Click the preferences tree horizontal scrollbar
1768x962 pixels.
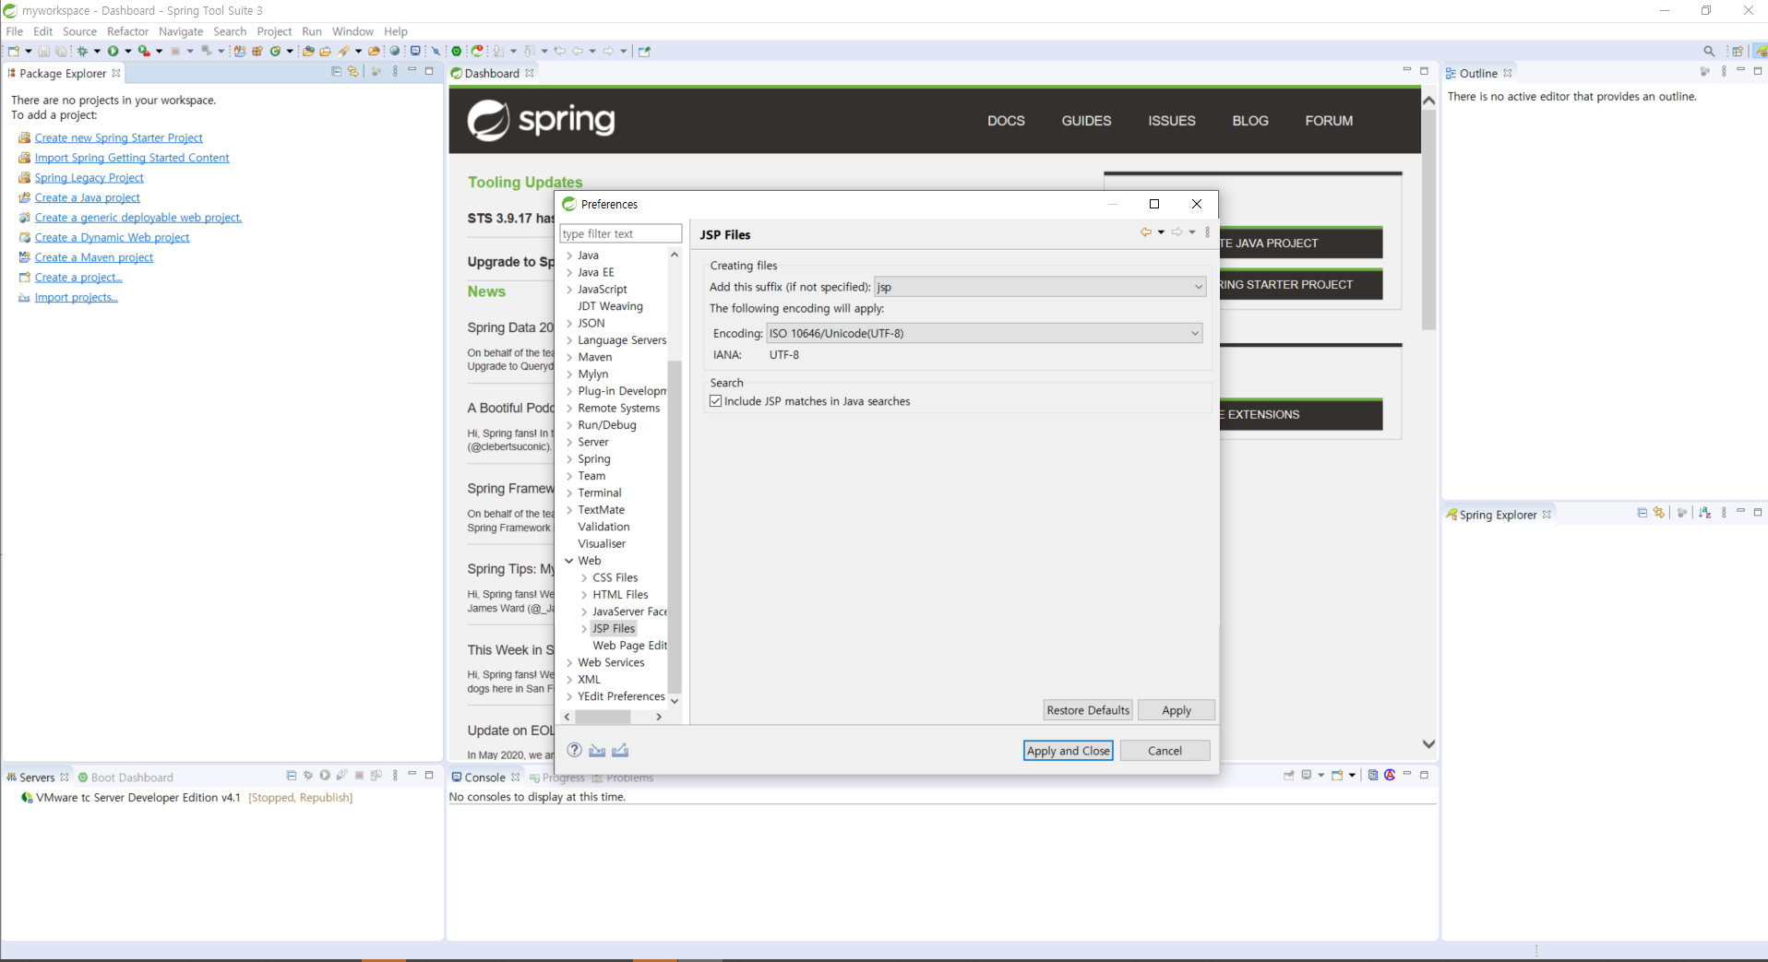(x=603, y=717)
